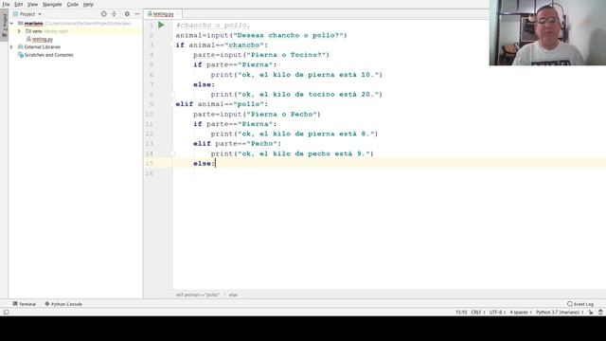This screenshot has height=341, width=606.
Task: Toggle code fold marker at line 9
Action: point(172,104)
